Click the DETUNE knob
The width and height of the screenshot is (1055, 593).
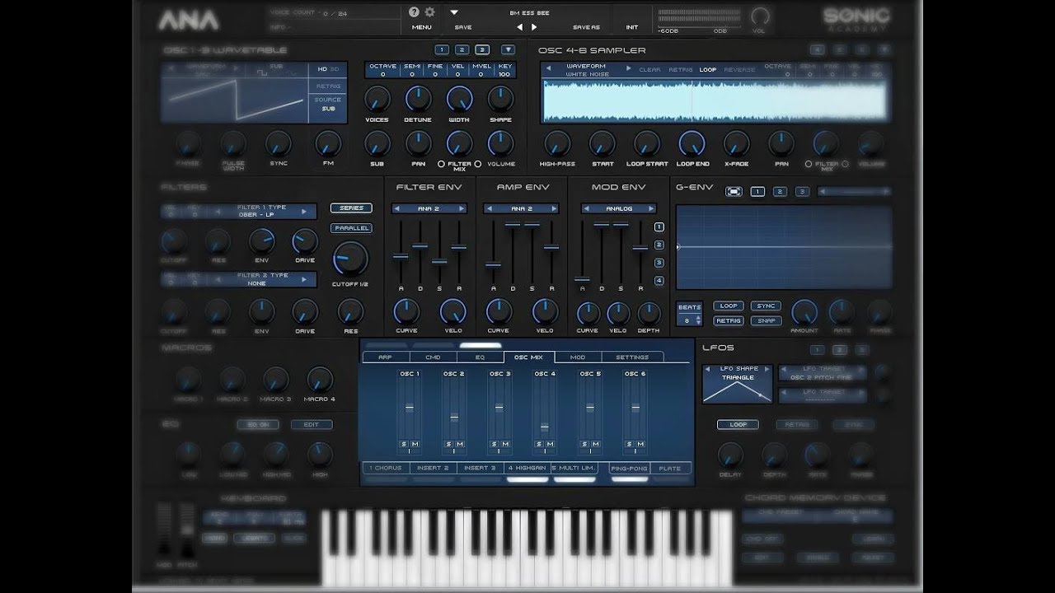pyautogui.click(x=418, y=100)
